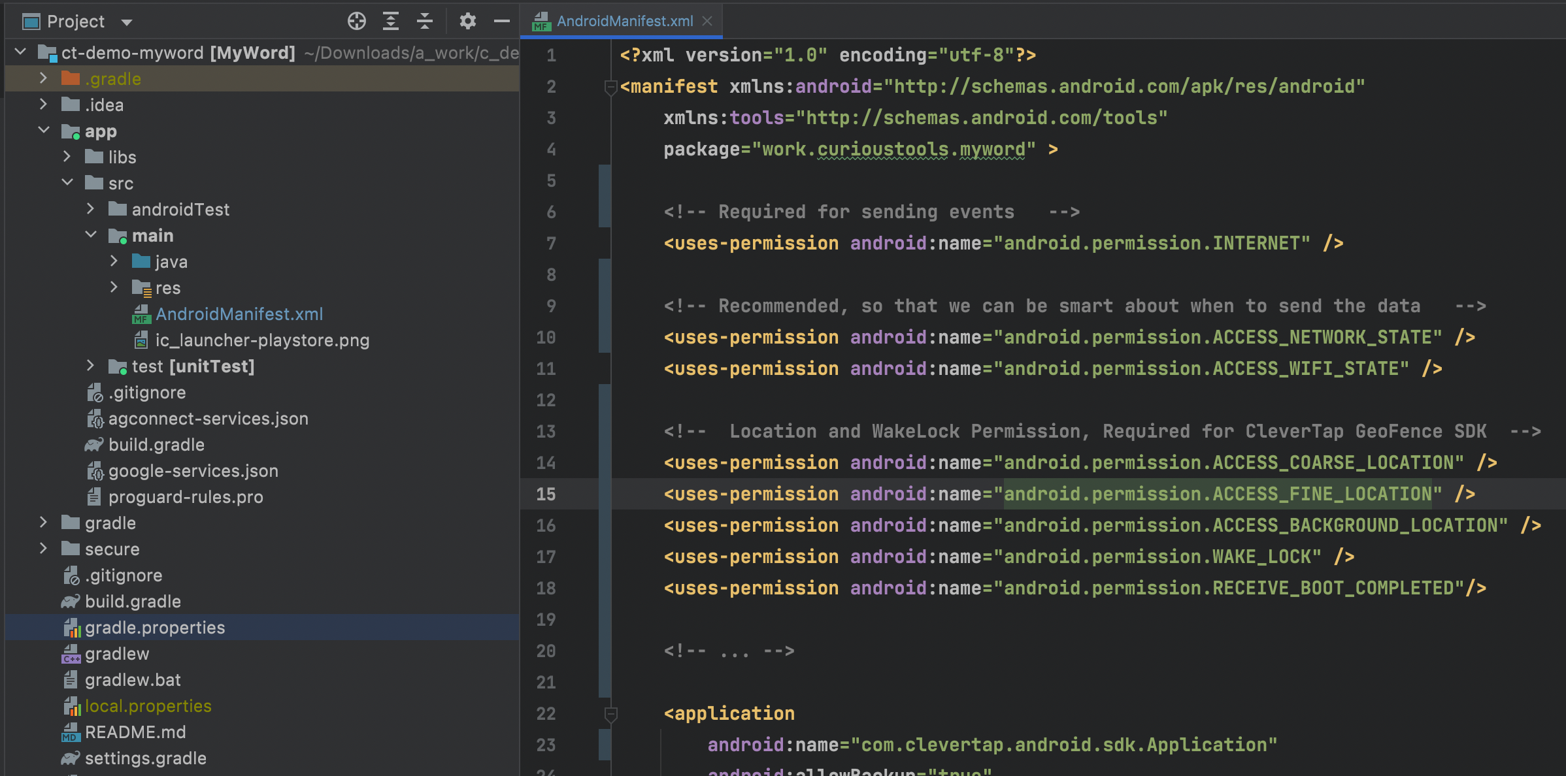Select the root-level .gitignore file

tap(124, 575)
